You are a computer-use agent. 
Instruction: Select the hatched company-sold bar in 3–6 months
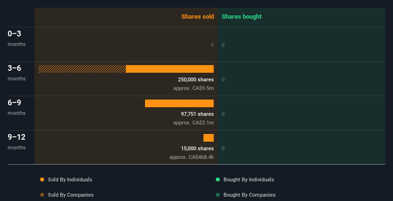[x=82, y=69]
